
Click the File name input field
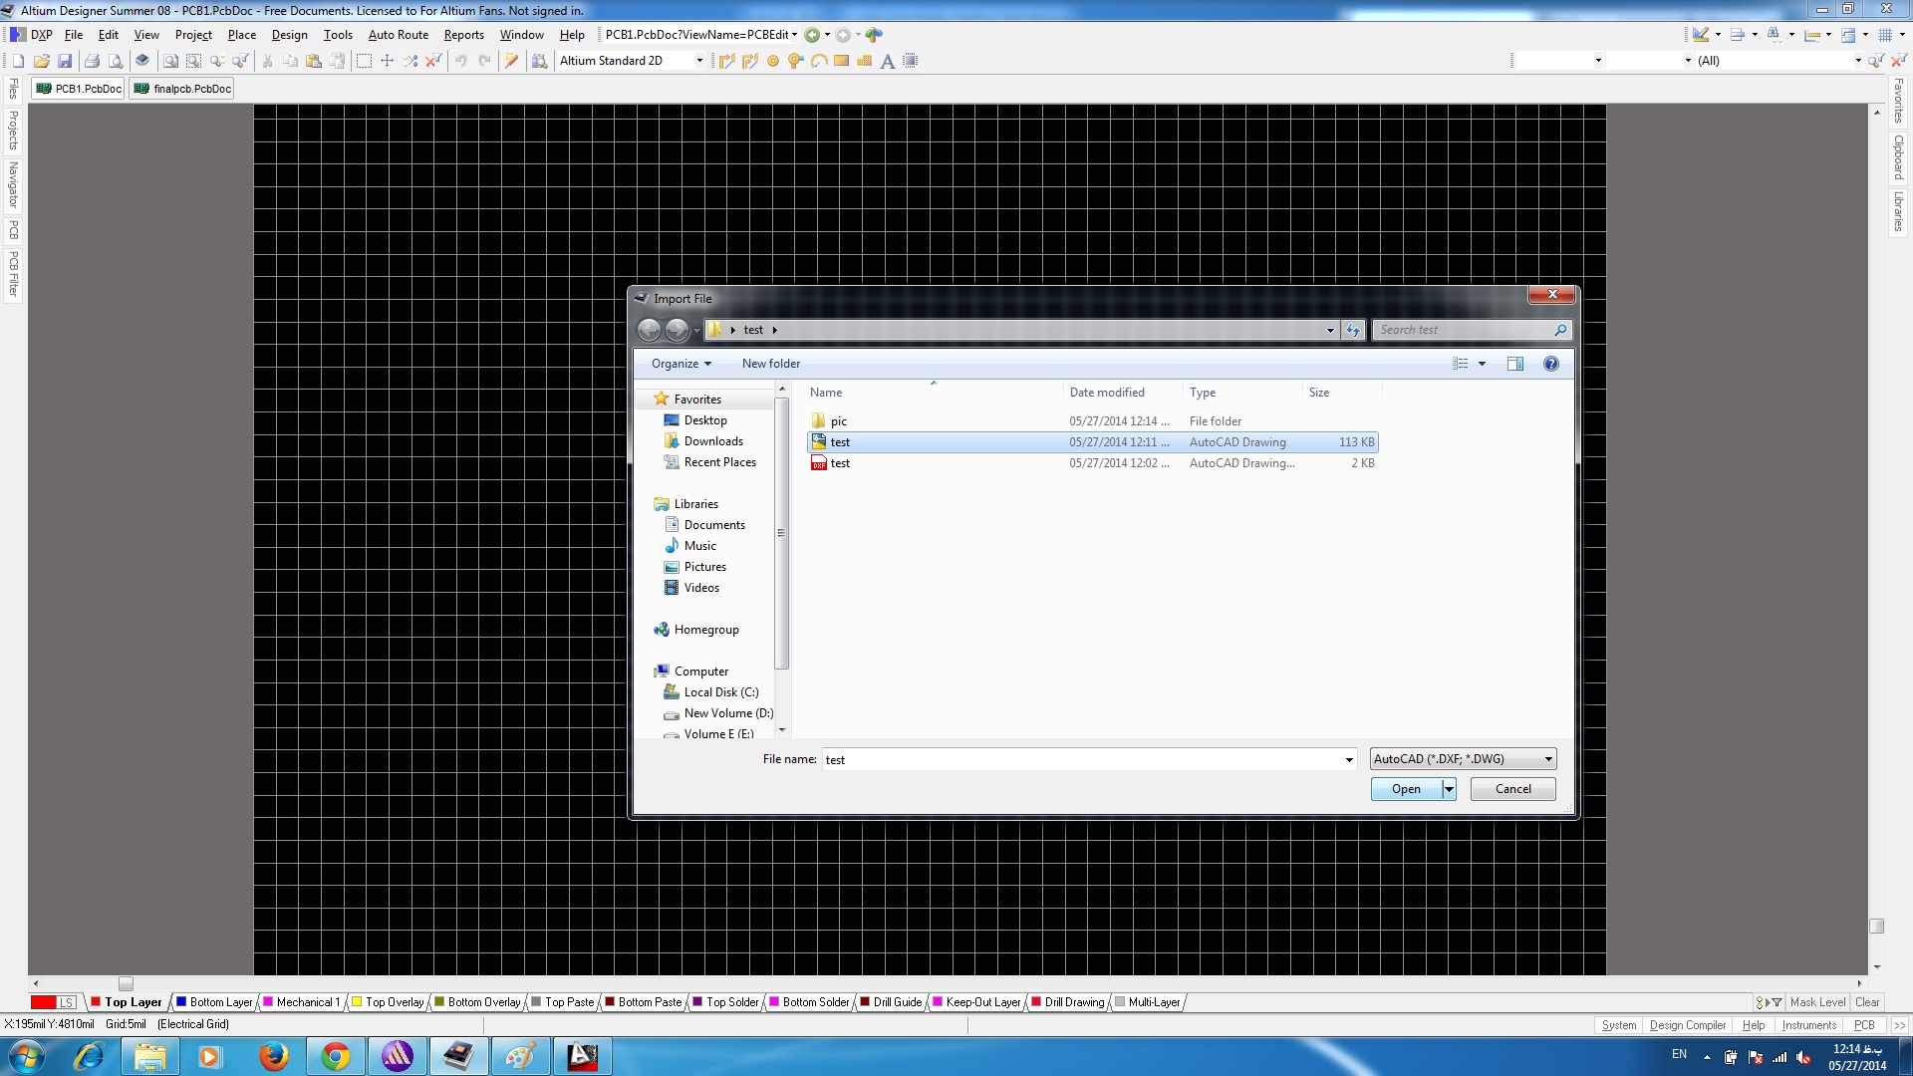pos(1081,759)
